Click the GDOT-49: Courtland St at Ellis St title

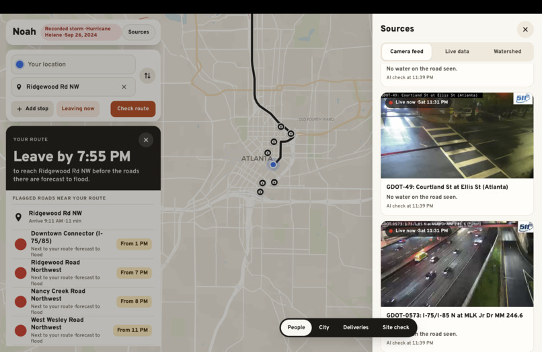pos(447,187)
